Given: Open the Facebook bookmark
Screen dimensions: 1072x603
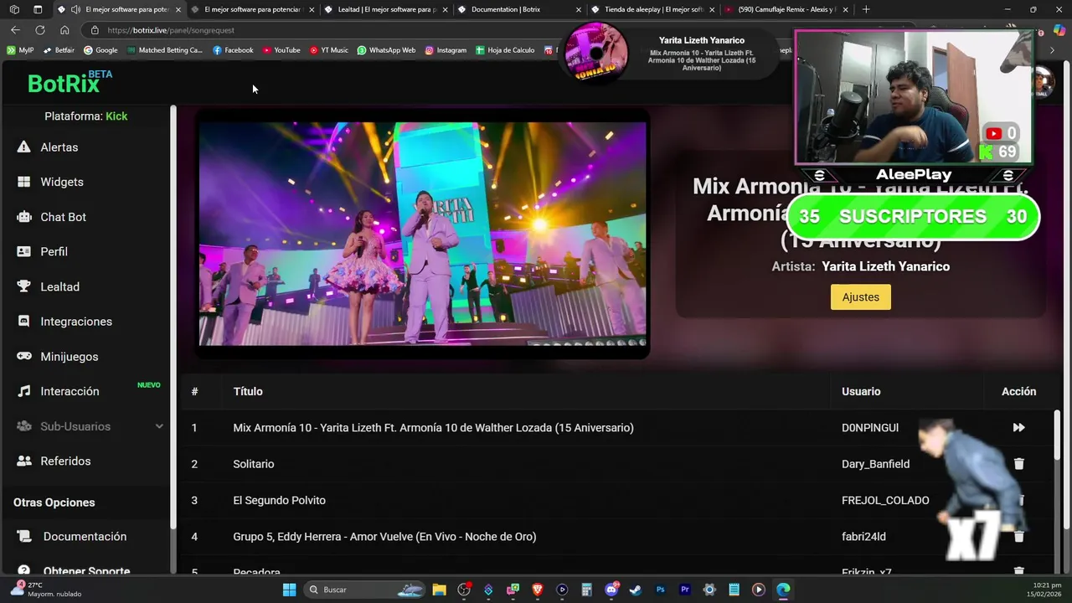Looking at the screenshot, I should point(233,50).
